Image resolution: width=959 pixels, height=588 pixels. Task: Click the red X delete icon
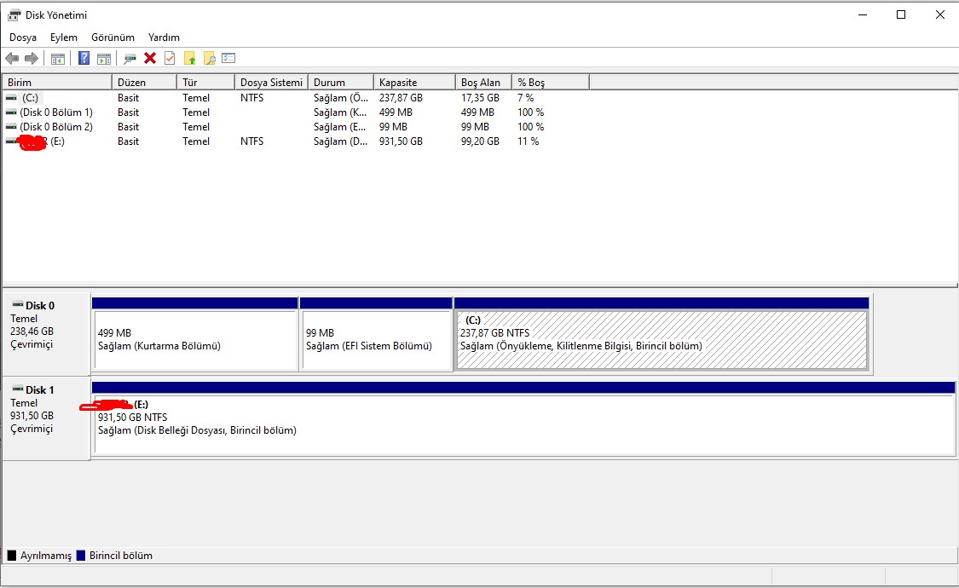[x=150, y=58]
